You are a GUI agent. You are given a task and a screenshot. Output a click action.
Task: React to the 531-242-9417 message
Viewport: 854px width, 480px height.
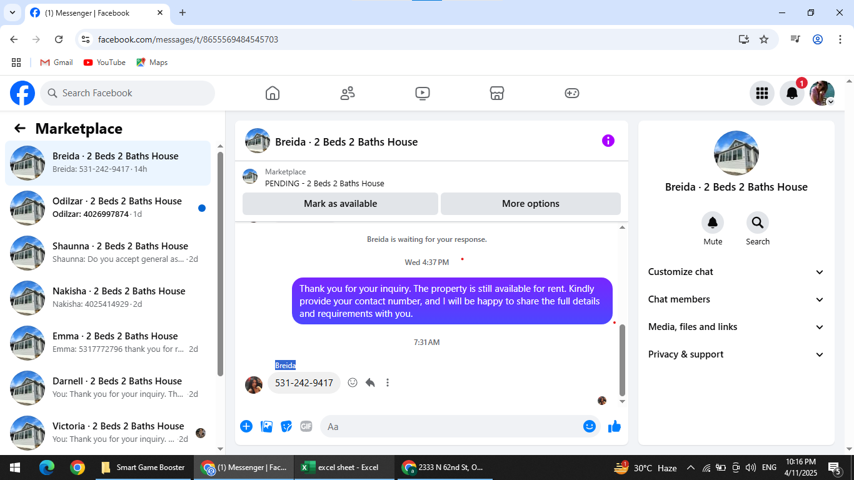coord(353,382)
